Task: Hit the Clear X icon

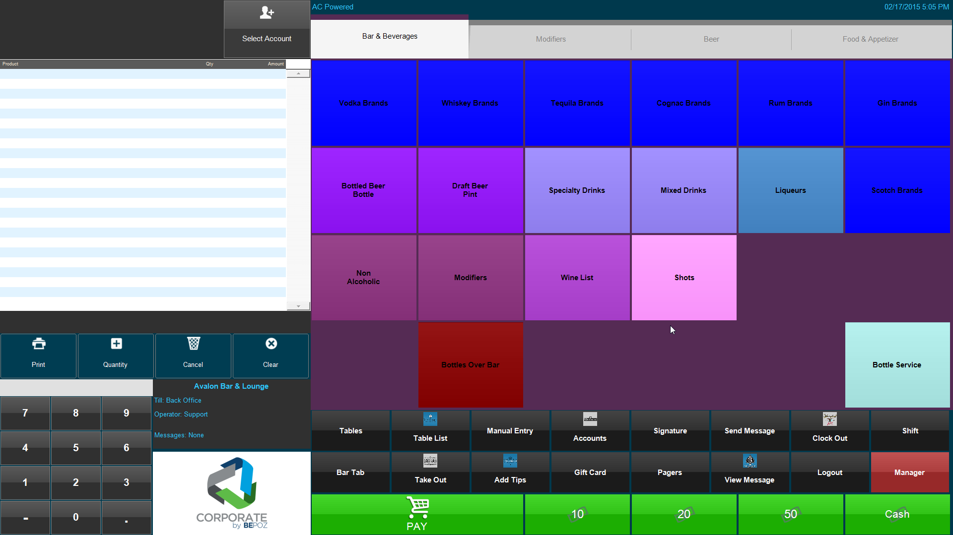Action: pyautogui.click(x=271, y=344)
